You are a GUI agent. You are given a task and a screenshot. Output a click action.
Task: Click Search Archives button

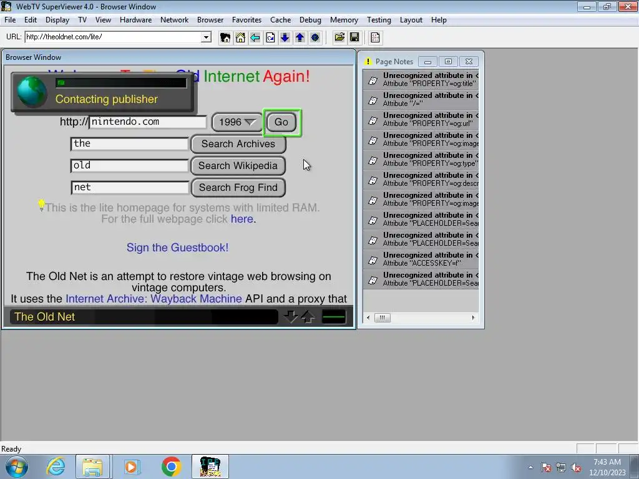pos(238,144)
